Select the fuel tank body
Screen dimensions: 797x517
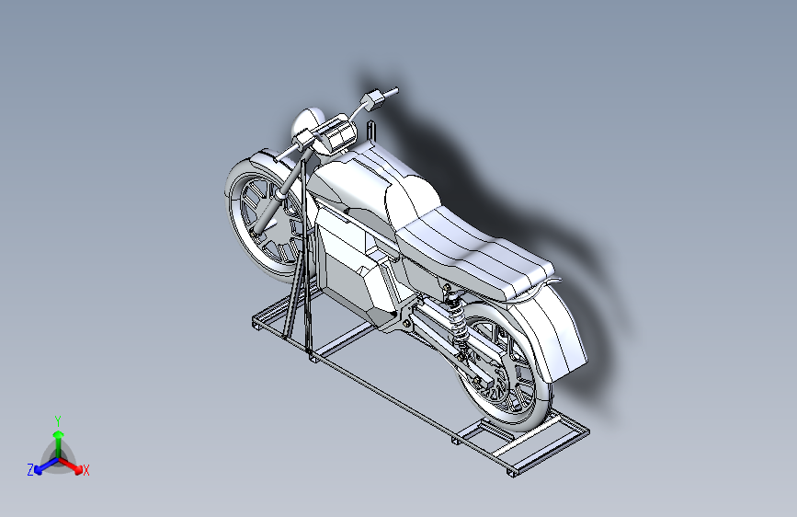point(356,178)
